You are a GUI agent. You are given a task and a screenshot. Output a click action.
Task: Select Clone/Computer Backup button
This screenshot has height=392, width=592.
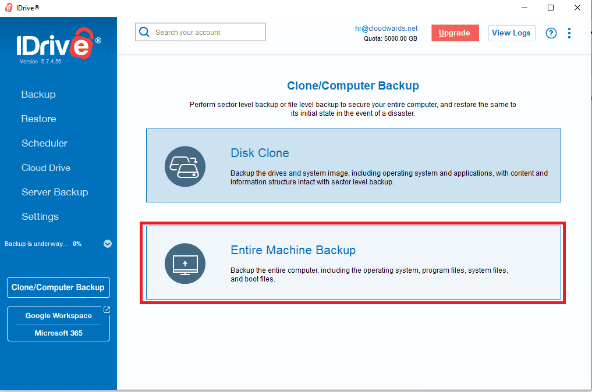[58, 287]
